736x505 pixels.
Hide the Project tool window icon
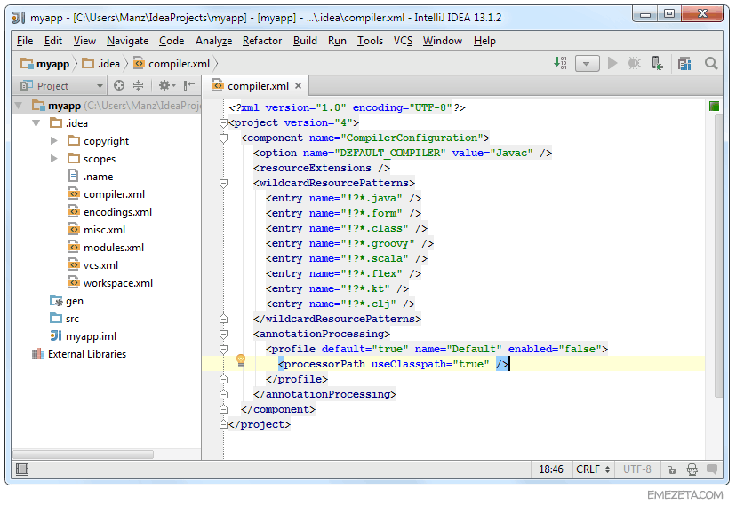(189, 86)
